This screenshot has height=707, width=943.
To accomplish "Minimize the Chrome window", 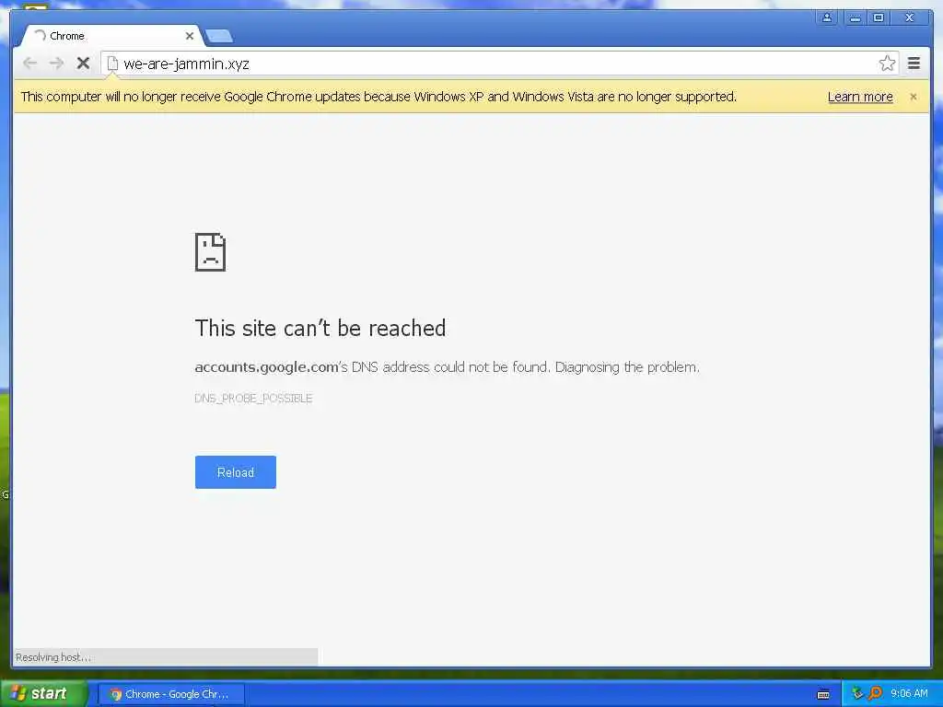I will point(855,17).
